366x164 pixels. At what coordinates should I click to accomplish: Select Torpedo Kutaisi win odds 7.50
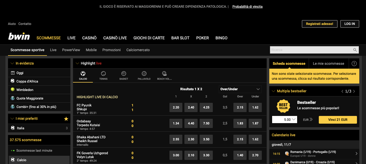[206, 123]
